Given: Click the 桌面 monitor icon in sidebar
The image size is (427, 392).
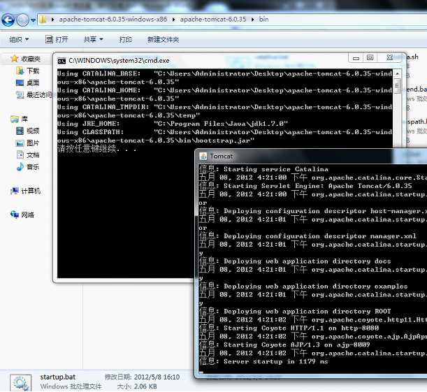Looking at the screenshot, I should click(20, 82).
